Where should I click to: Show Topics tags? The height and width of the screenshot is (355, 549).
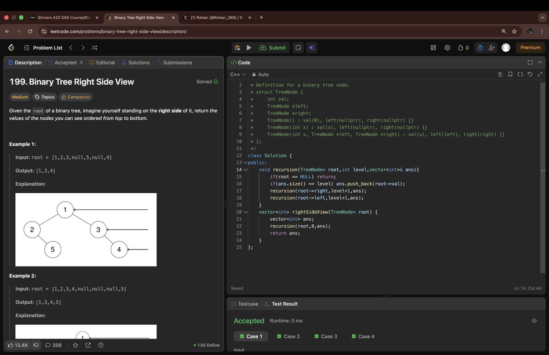[44, 97]
